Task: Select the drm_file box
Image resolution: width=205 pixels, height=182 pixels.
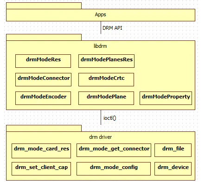Action: point(173,150)
